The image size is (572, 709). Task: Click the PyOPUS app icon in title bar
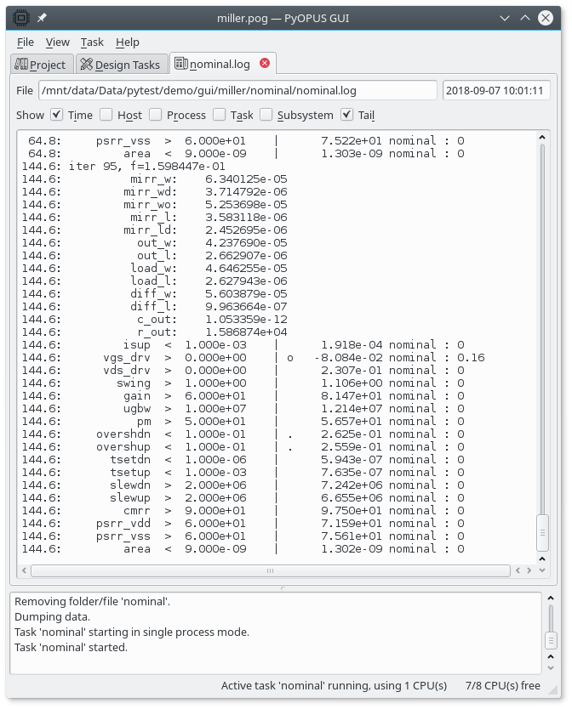click(x=20, y=17)
